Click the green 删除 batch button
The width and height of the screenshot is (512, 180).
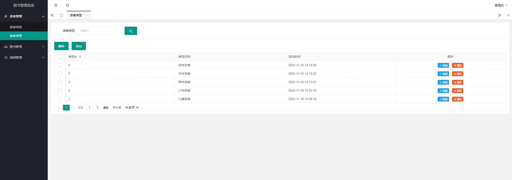61,46
